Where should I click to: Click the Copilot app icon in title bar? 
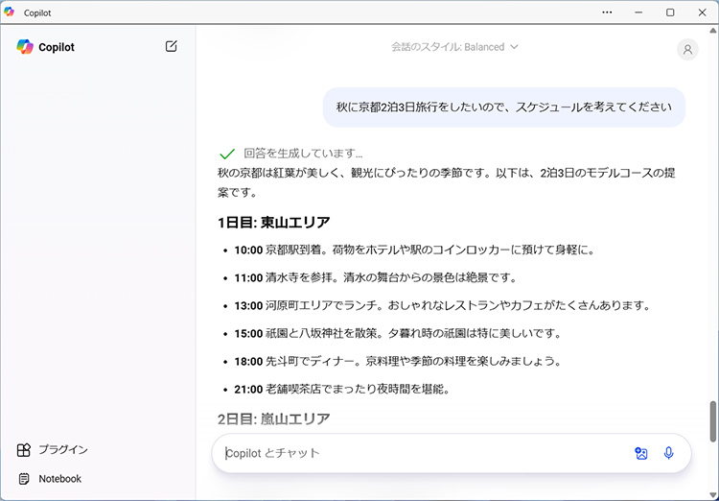11,12
